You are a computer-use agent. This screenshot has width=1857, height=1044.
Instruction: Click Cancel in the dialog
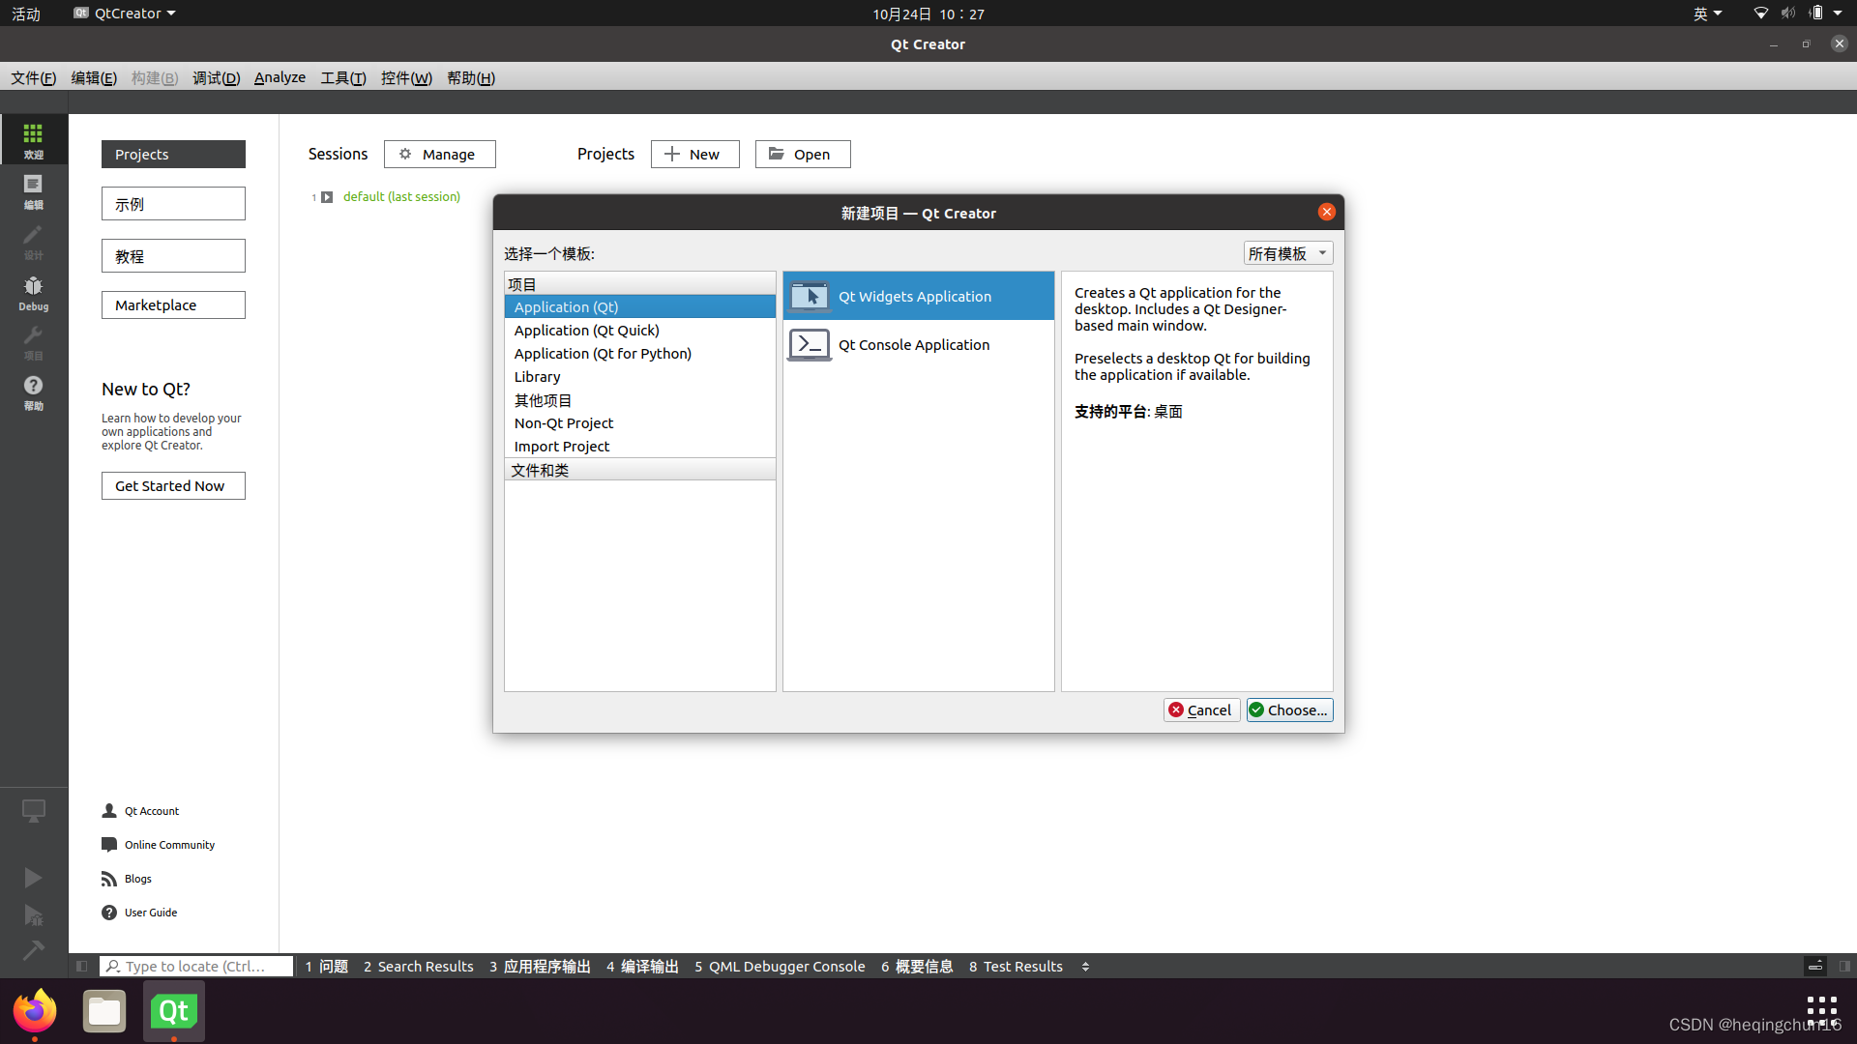(x=1201, y=710)
